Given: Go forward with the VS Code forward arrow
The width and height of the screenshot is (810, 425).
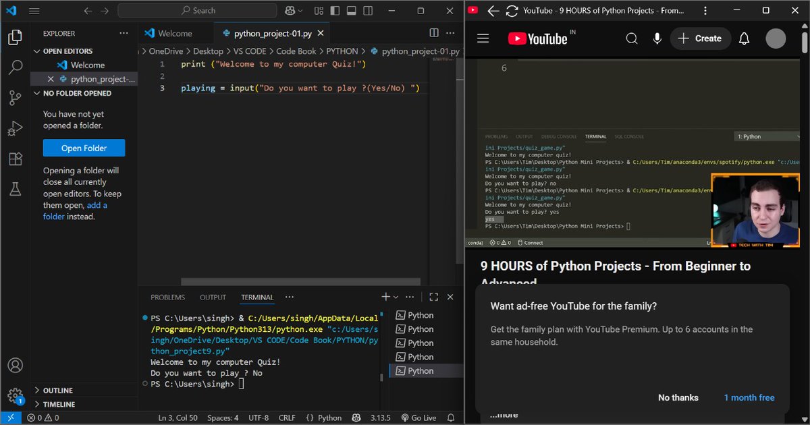Looking at the screenshot, I should tap(105, 11).
